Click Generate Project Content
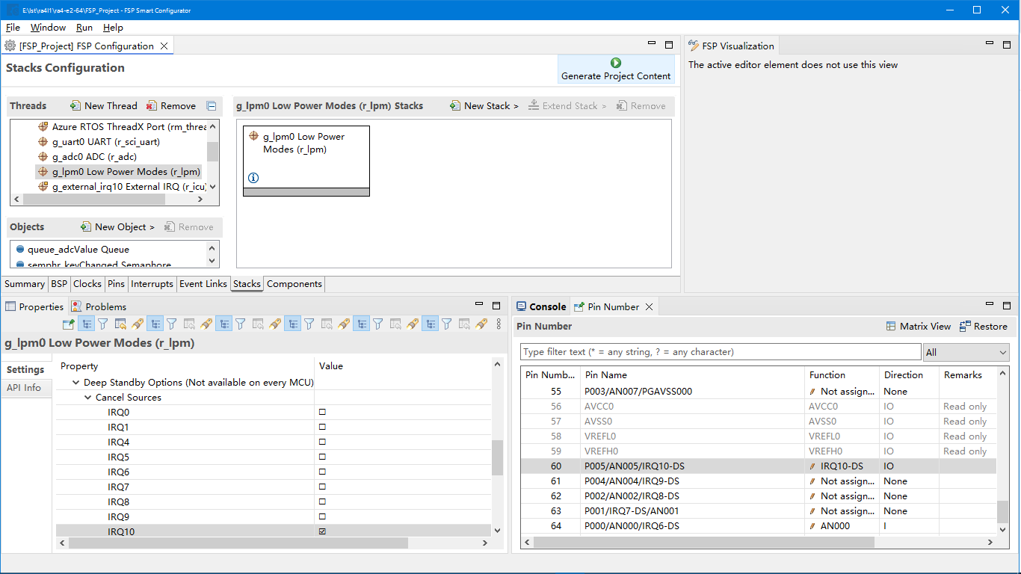Image resolution: width=1021 pixels, height=574 pixels. pos(616,69)
